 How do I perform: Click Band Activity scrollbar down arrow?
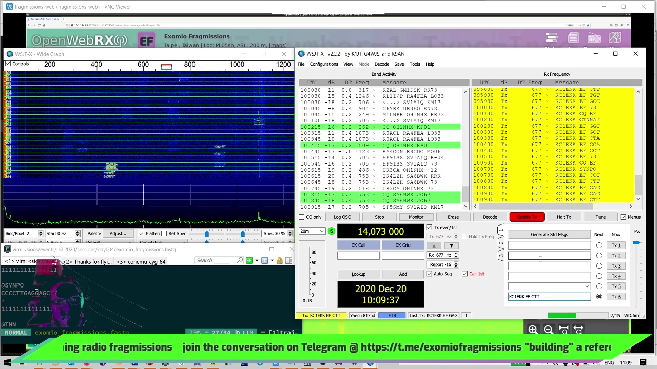pyautogui.click(x=466, y=206)
